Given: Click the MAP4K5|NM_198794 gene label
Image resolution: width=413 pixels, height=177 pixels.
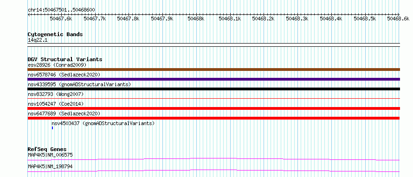Looking at the screenshot, I should tap(50, 166).
